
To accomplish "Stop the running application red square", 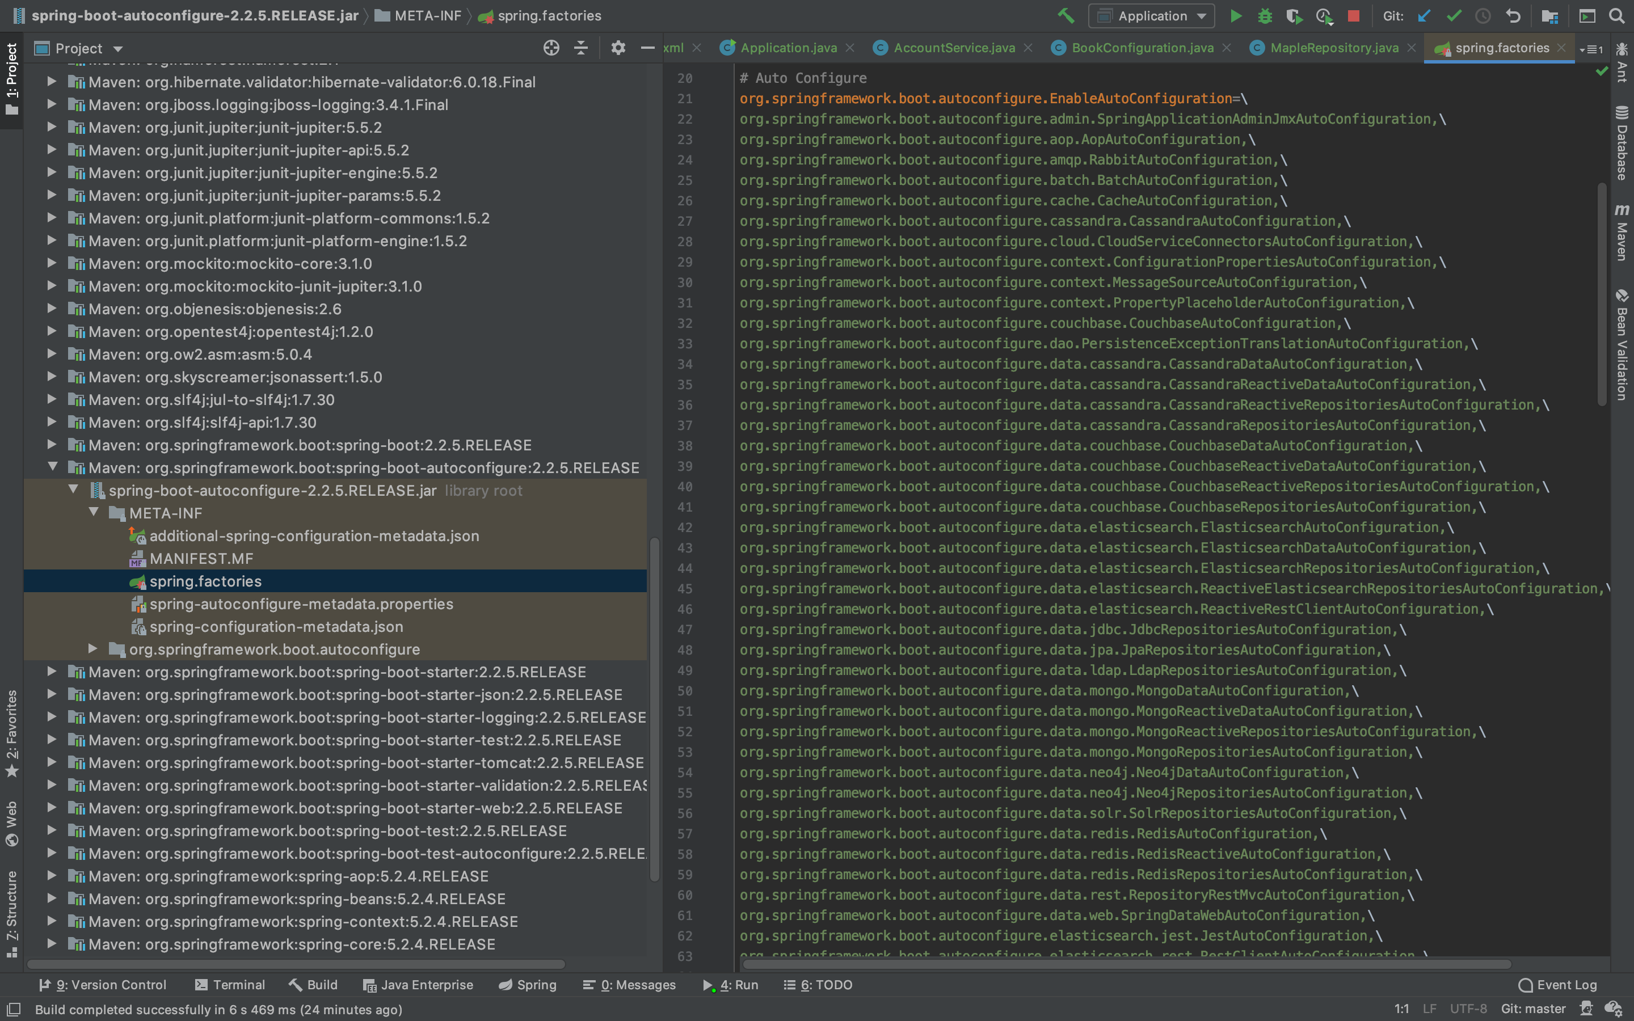I will 1353,15.
